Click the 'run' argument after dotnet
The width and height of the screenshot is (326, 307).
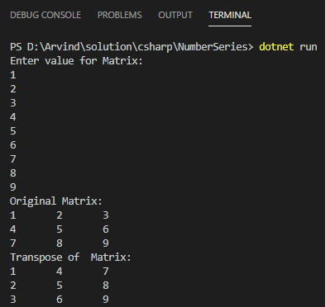[x=308, y=47]
